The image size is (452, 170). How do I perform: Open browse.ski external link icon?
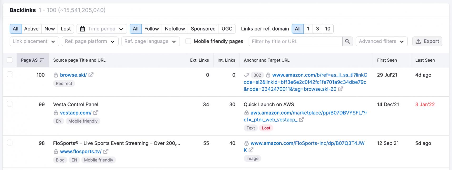click(x=91, y=75)
